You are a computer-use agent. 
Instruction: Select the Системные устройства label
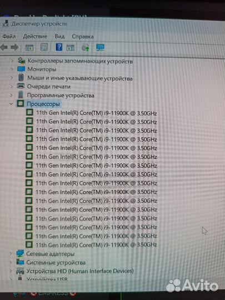56,262
